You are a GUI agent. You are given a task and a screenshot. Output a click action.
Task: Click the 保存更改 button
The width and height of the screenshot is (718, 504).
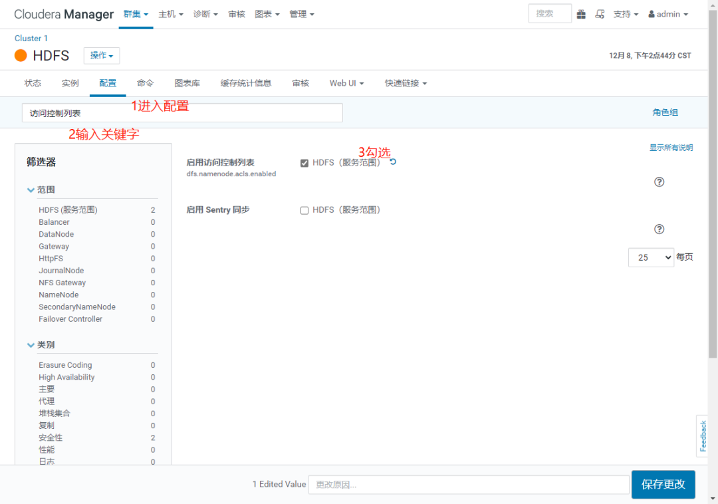pos(663,484)
